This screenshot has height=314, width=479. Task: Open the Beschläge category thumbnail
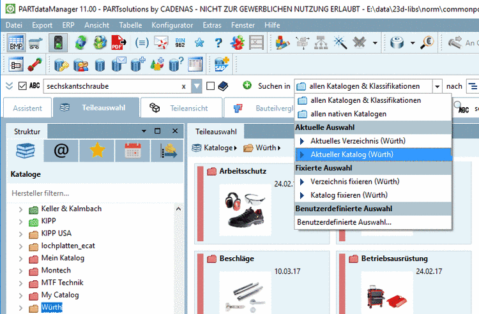tap(245, 293)
